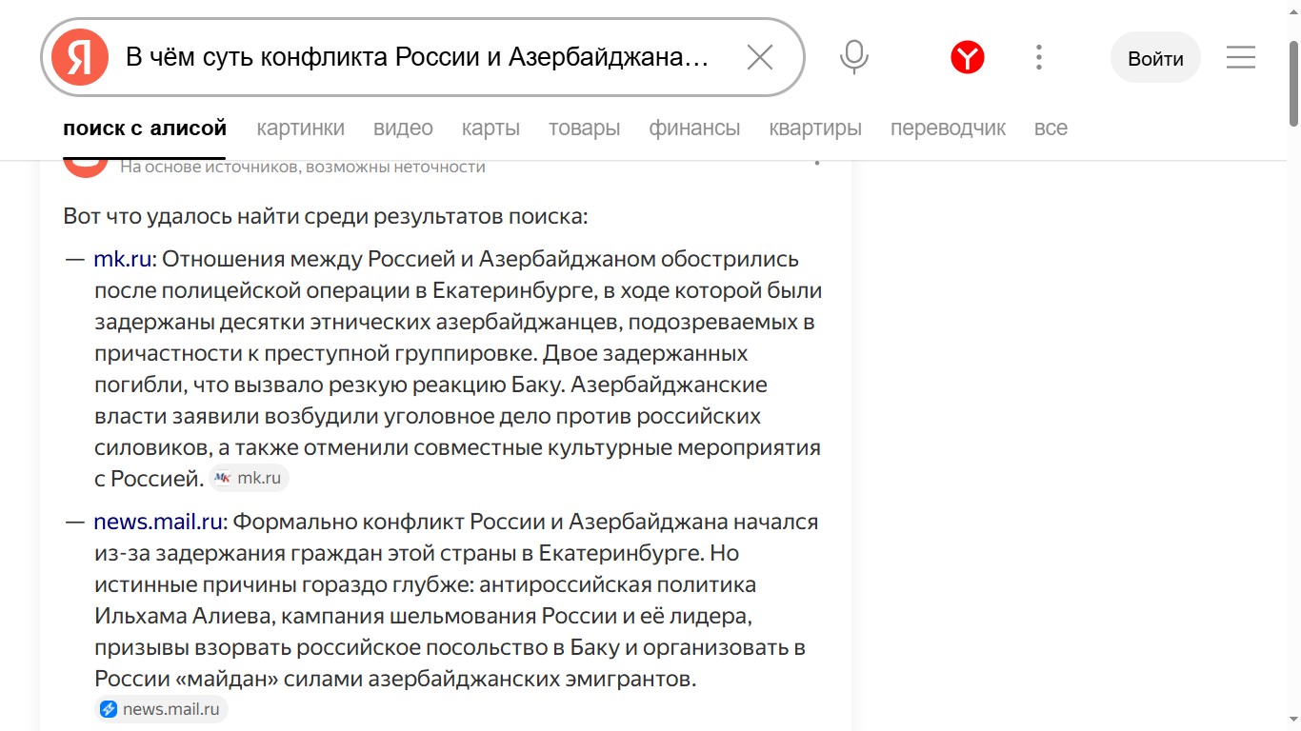
Task: Open the vertical three-dots options menu
Action: [1039, 58]
